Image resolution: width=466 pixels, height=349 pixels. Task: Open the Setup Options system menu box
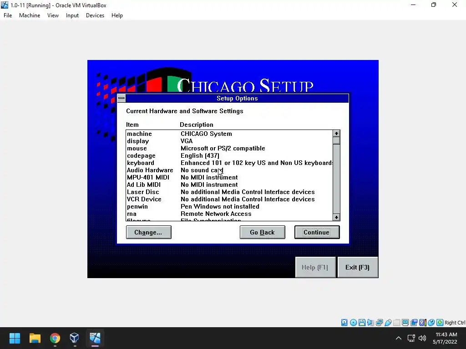coord(121,98)
